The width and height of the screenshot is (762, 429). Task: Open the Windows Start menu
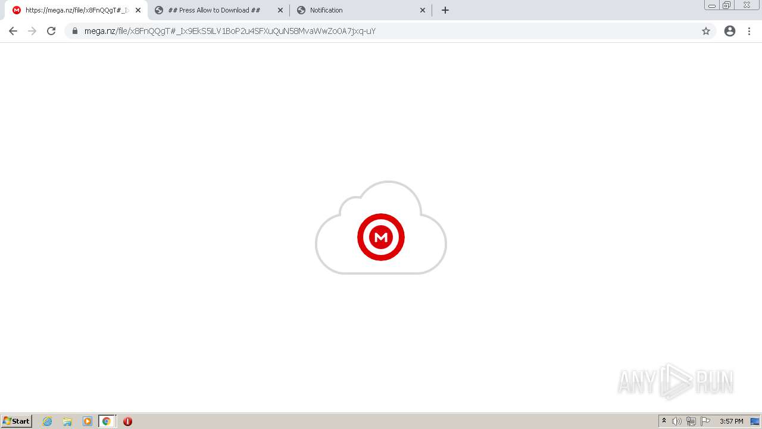[x=17, y=421]
